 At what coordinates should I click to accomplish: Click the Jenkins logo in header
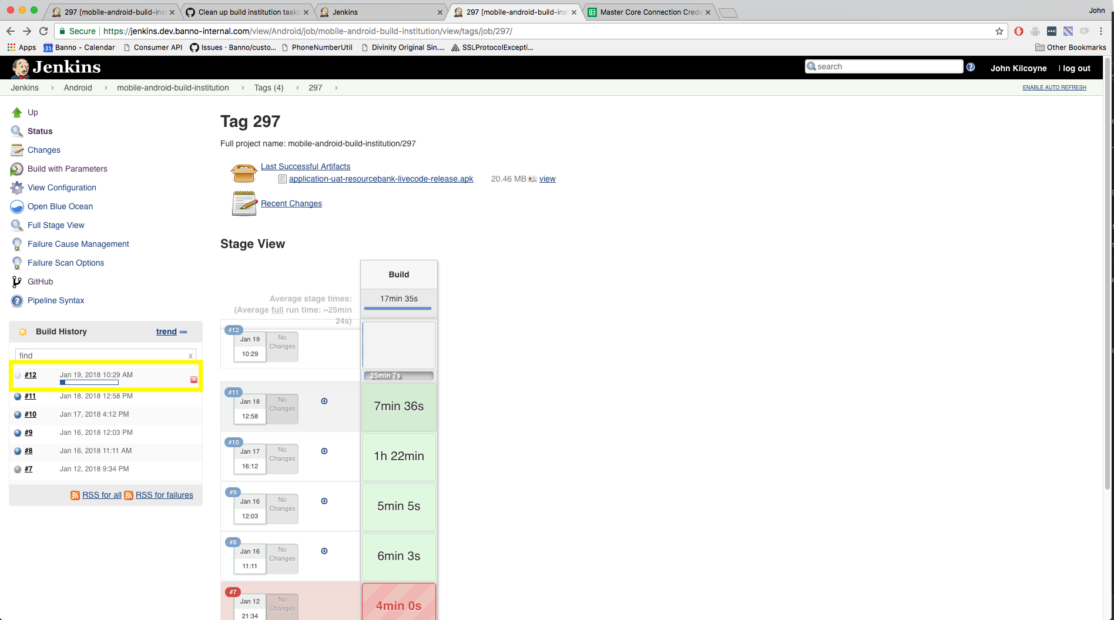(56, 68)
